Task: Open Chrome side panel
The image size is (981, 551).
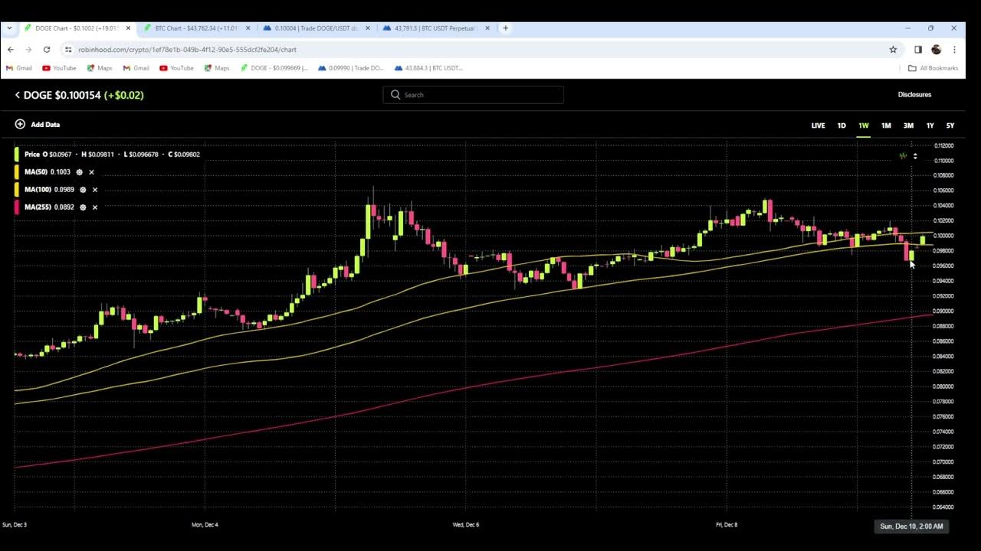Action: click(x=917, y=50)
